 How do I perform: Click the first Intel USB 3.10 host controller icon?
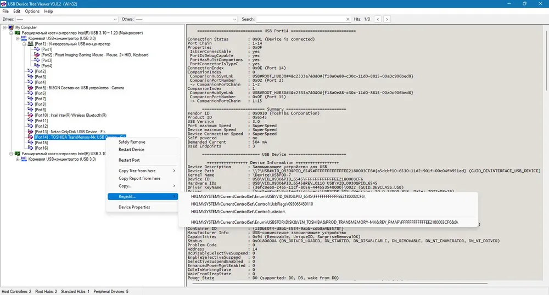pos(17,33)
